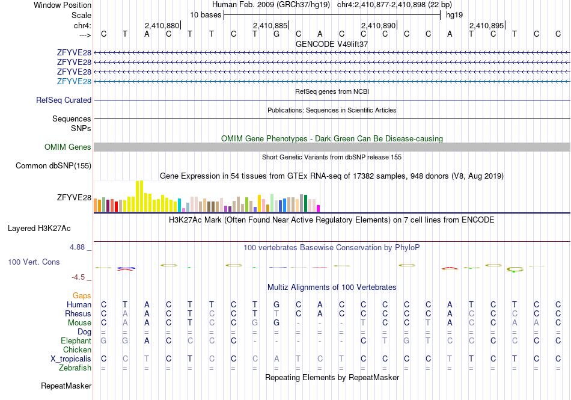Screen dimensions: 571x400
Task: Click the Elephant alignment row label
Action: click(76, 340)
